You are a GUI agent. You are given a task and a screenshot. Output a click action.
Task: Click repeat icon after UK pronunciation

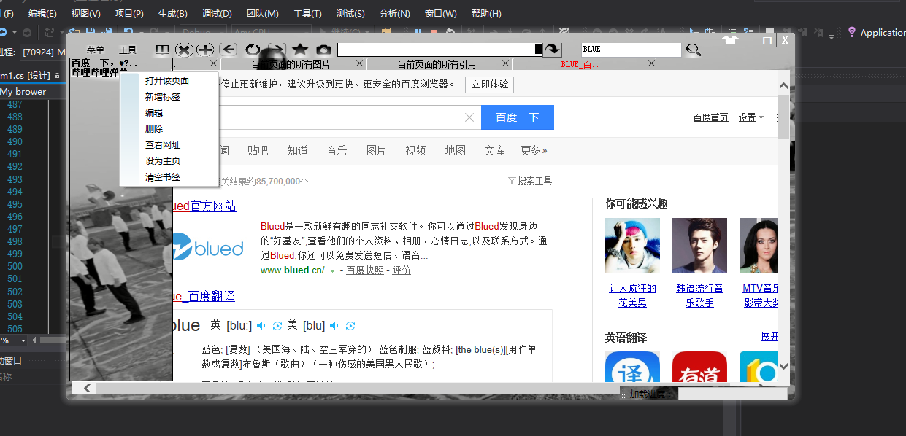(277, 325)
